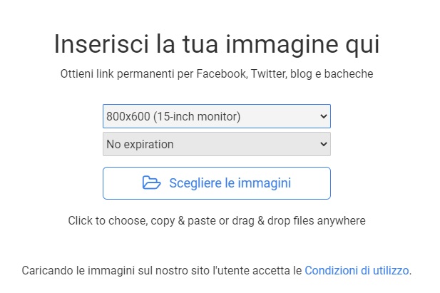
Task: Click the word Twitter in the subtitle
Action: click(269, 74)
